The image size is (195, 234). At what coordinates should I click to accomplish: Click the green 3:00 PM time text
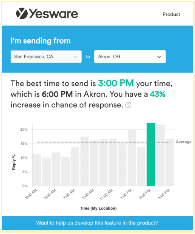click(116, 83)
